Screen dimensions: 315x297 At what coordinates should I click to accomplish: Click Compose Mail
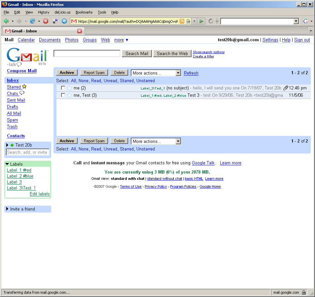pos(22,71)
